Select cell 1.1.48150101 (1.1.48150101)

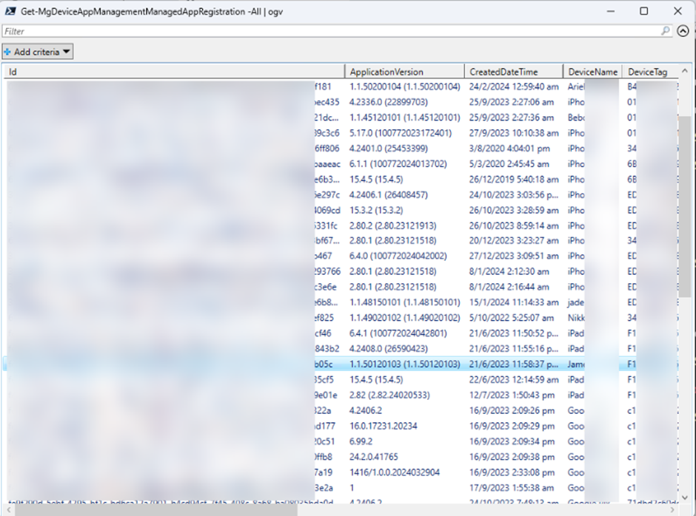tap(404, 302)
